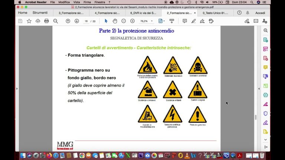Select the highlighter pen tool
This screenshot has width=285, height=160.
click(193, 21)
